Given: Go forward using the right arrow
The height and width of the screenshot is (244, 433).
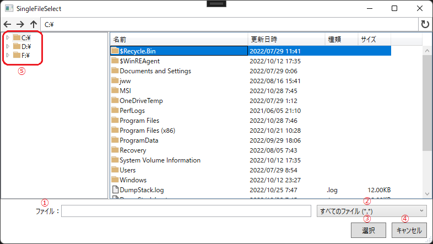Looking at the screenshot, I should (20, 24).
